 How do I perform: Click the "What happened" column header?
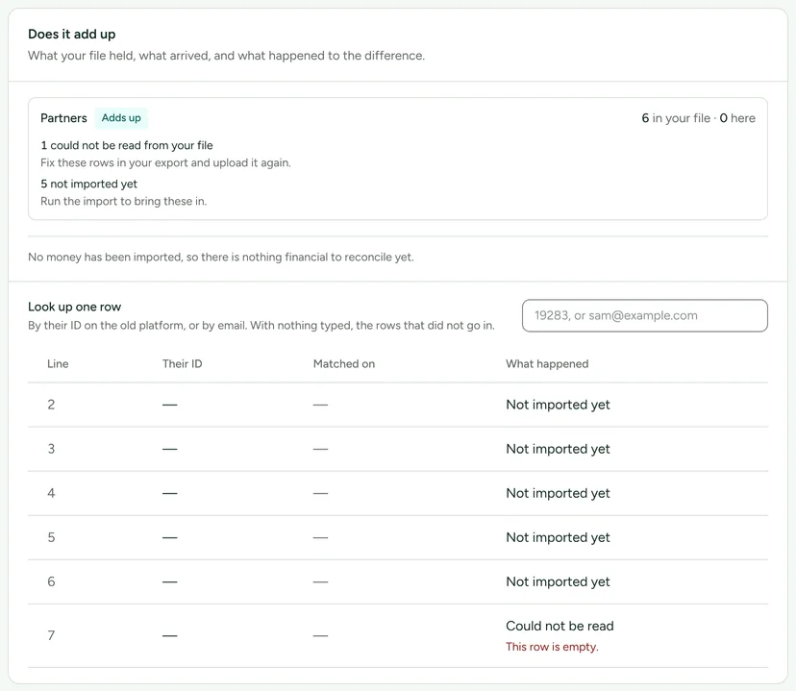547,364
